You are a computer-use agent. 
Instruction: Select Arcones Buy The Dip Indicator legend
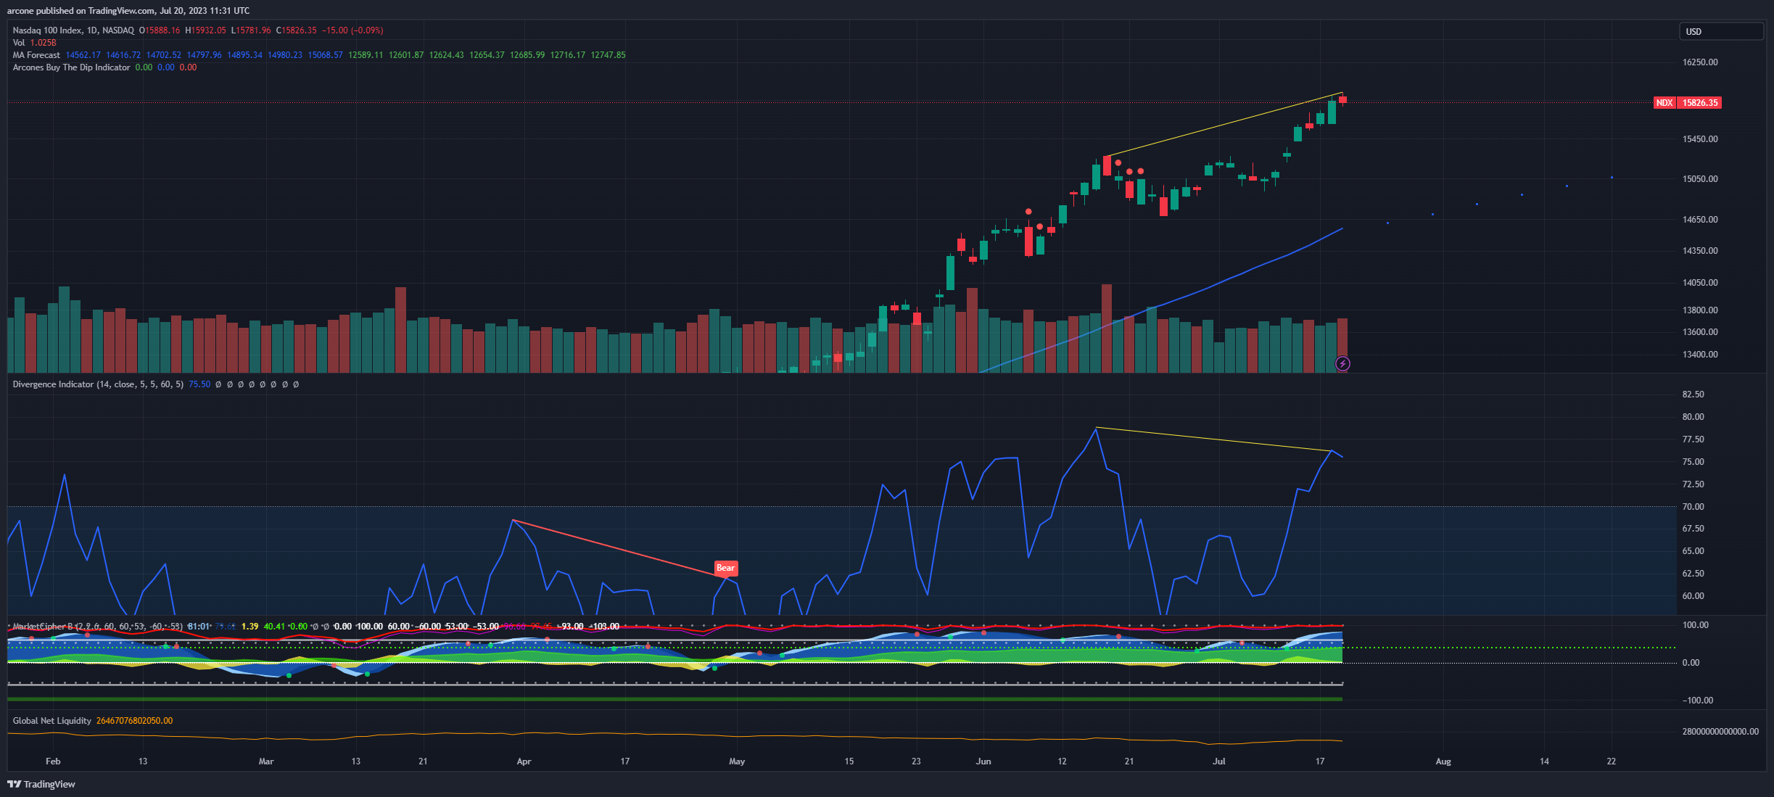coord(71,67)
